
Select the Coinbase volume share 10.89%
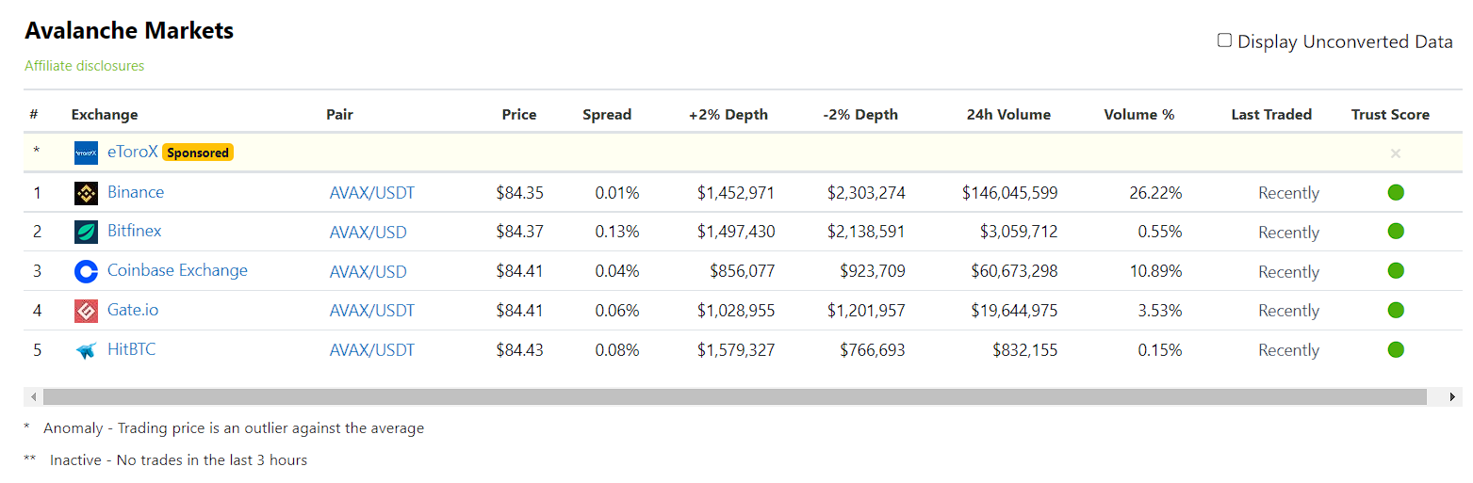click(x=1155, y=271)
